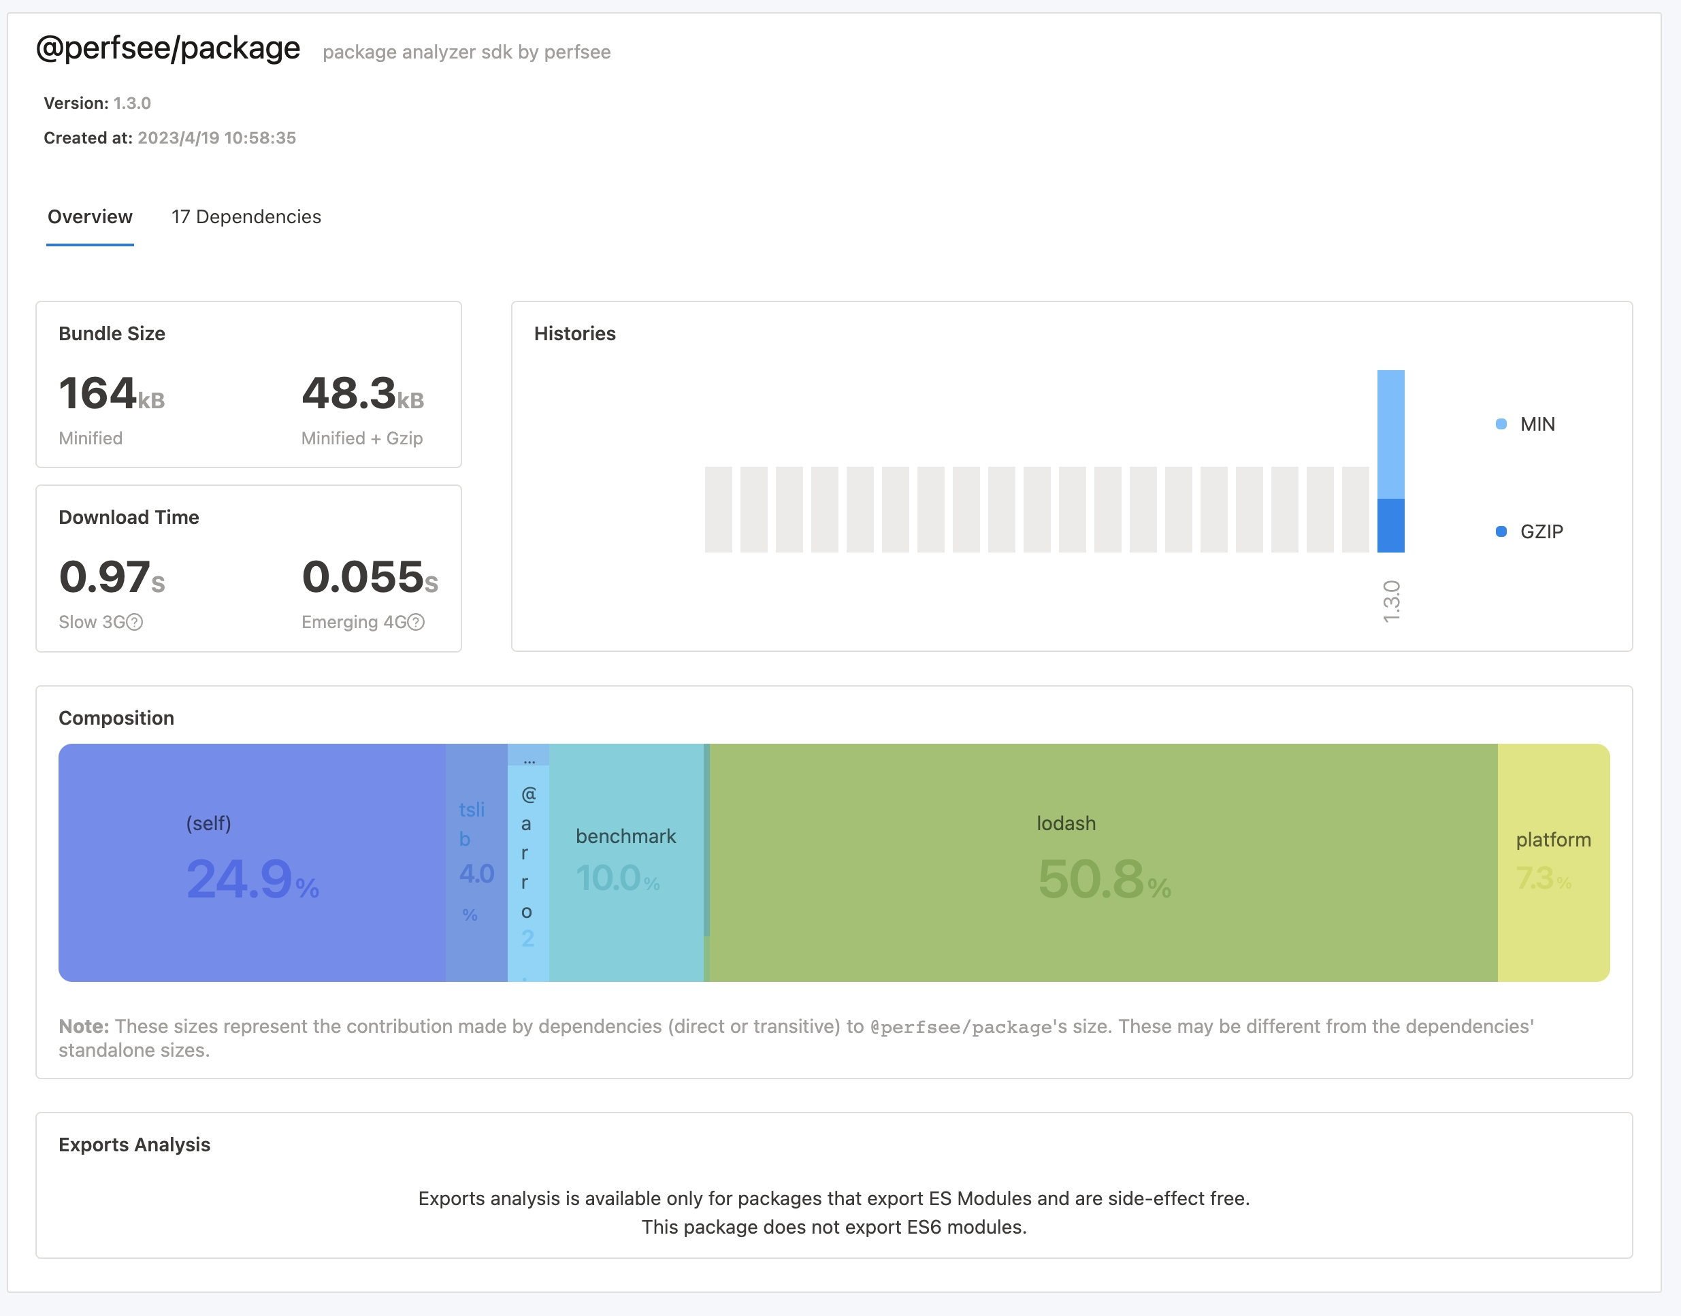Click the 0.055 s download time

370,577
